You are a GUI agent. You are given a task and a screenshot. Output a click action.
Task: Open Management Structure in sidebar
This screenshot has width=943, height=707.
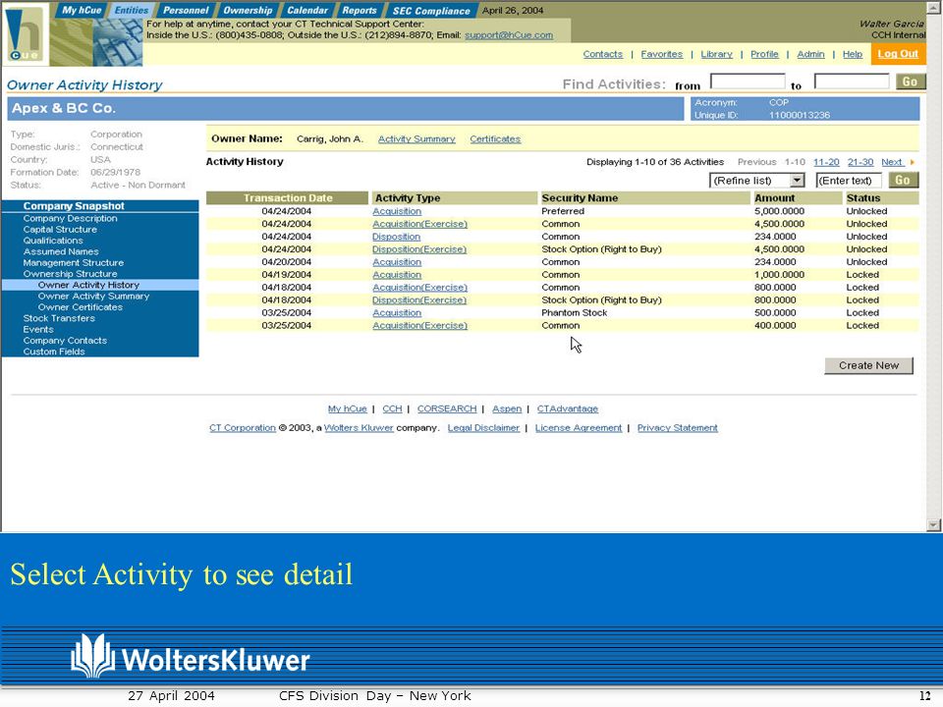[x=74, y=263]
